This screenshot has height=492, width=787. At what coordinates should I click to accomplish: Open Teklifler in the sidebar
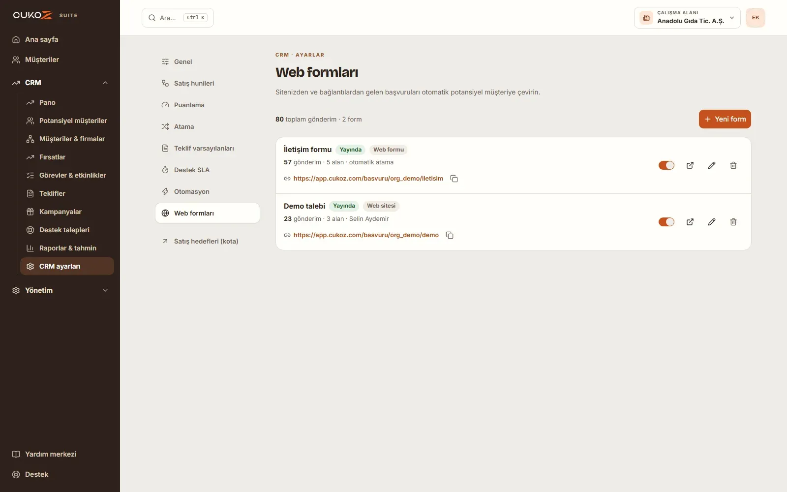coord(67,193)
